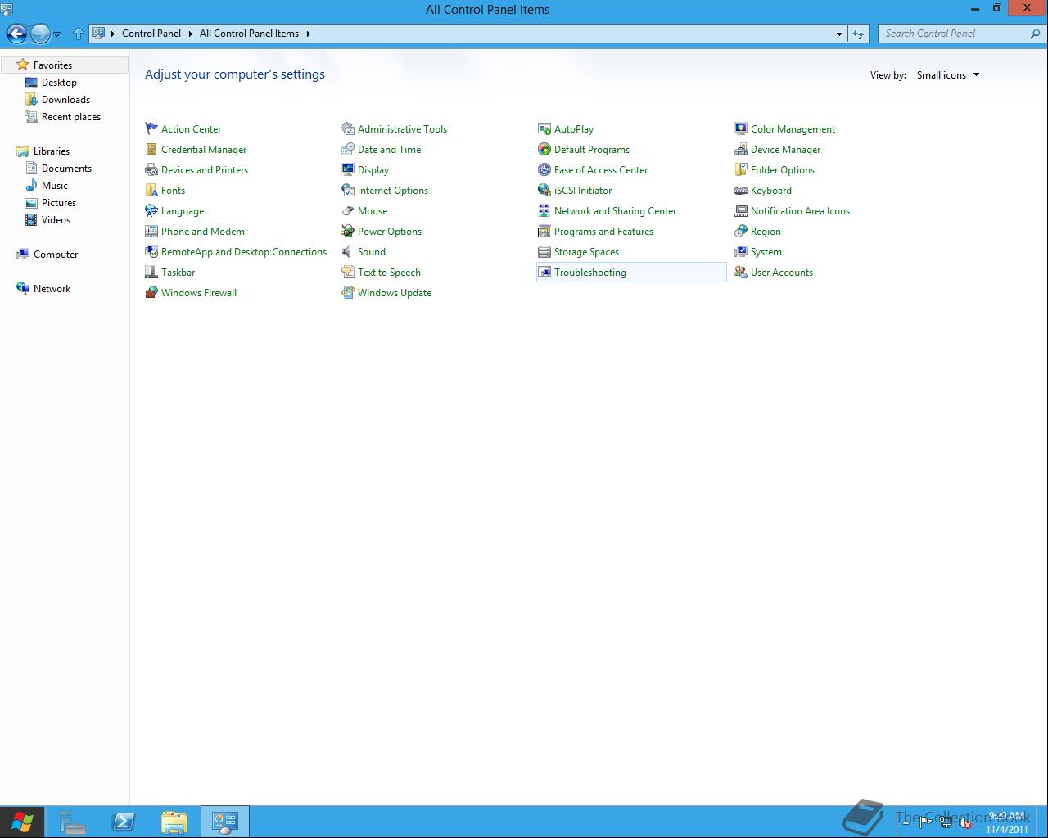Open the Pictures library
This screenshot has height=838, width=1048.
point(59,202)
